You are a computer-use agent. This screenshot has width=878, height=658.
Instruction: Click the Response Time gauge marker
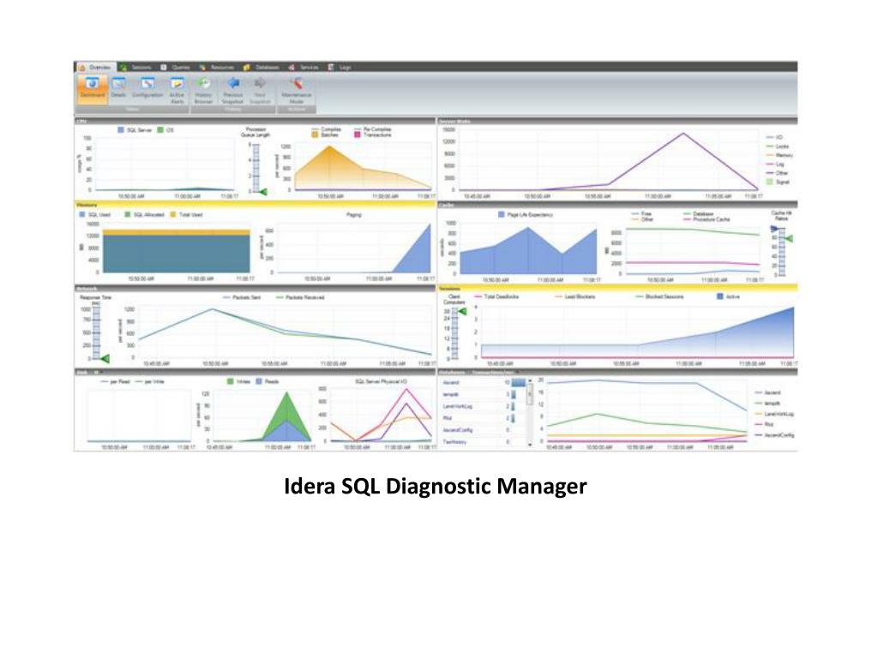[x=105, y=359]
